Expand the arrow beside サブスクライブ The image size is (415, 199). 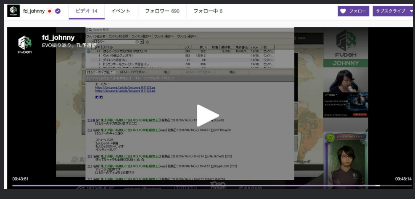coord(411,11)
